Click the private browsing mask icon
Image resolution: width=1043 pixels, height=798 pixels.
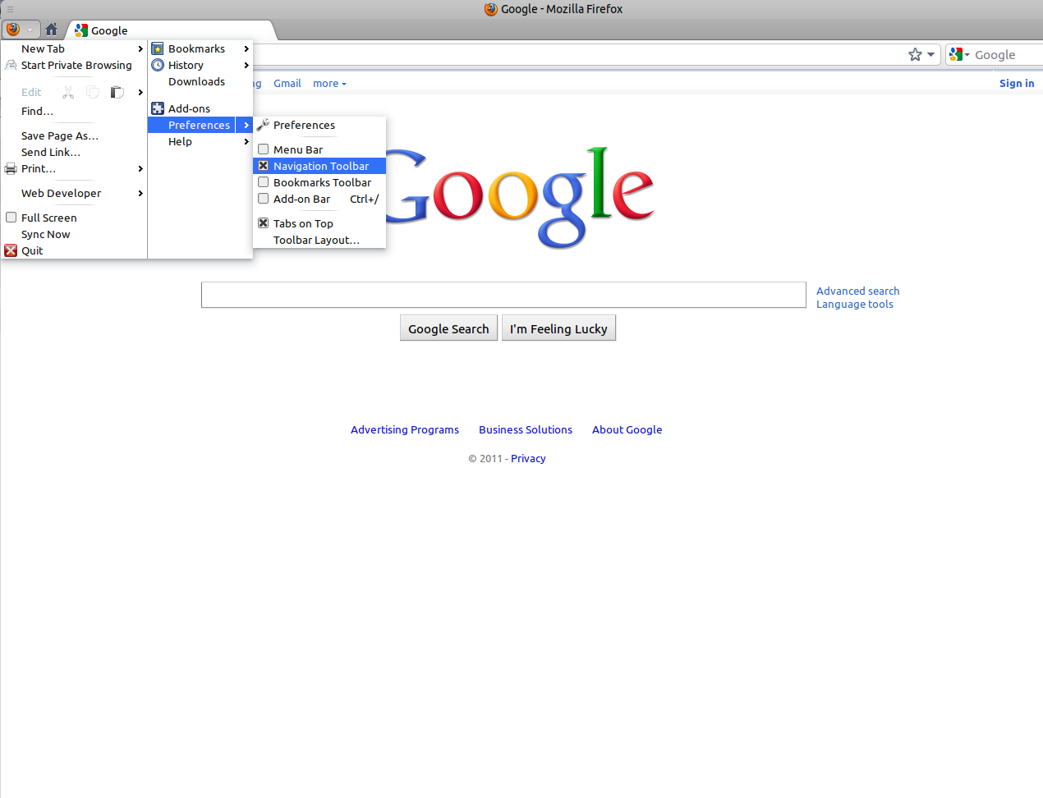tap(11, 66)
